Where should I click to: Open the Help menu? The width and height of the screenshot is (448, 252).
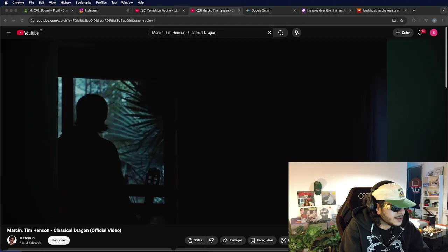pyautogui.click(x=141, y=3)
